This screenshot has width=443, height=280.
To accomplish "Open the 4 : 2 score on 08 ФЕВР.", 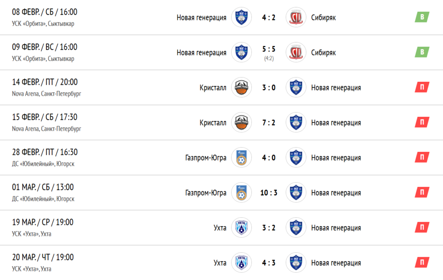I will [x=269, y=17].
